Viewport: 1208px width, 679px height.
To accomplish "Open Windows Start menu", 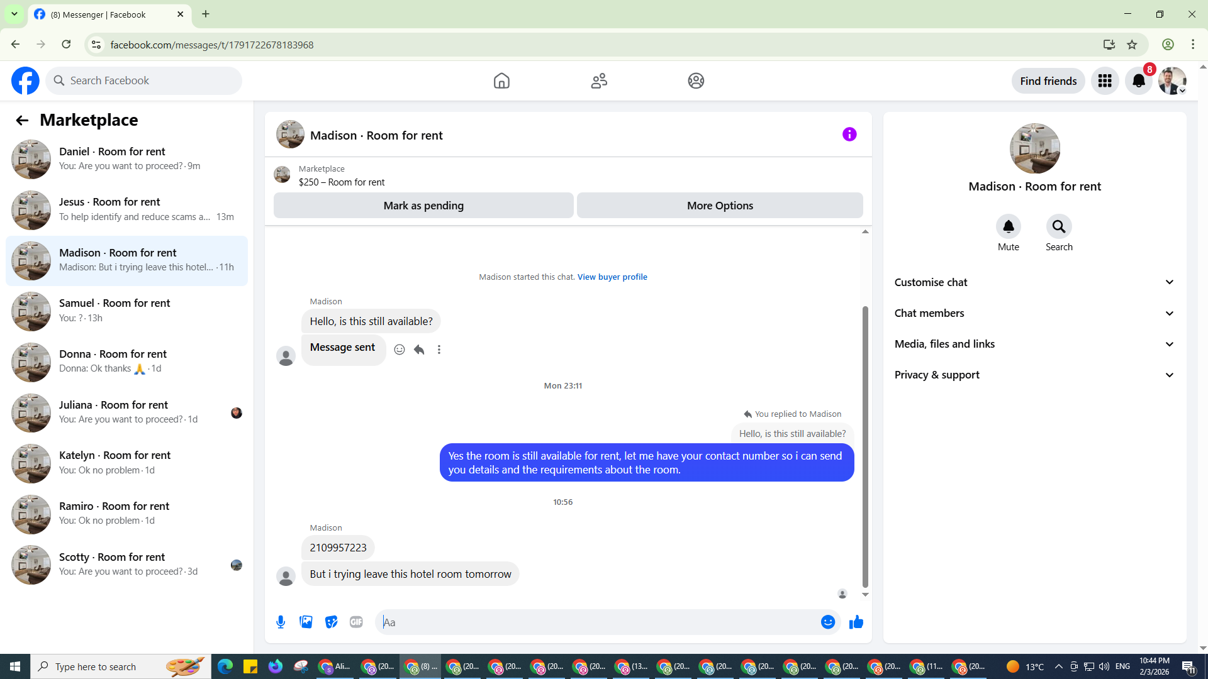I will point(15,666).
